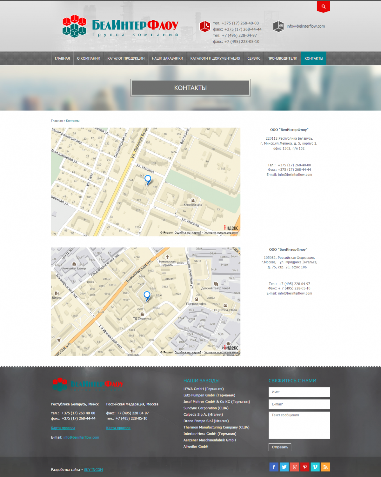Image resolution: width=381 pixels, height=477 pixels.
Task: Click Никольская церковь marker on Moscow map
Action: pyautogui.click(x=167, y=257)
